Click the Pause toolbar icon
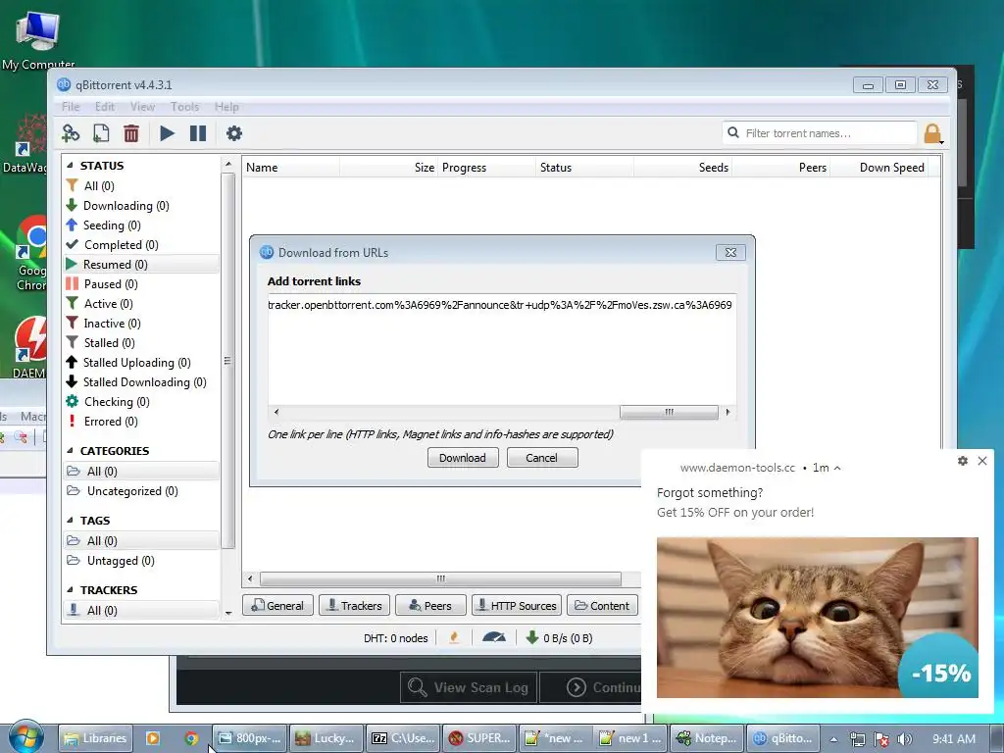1004x753 pixels. tap(198, 133)
